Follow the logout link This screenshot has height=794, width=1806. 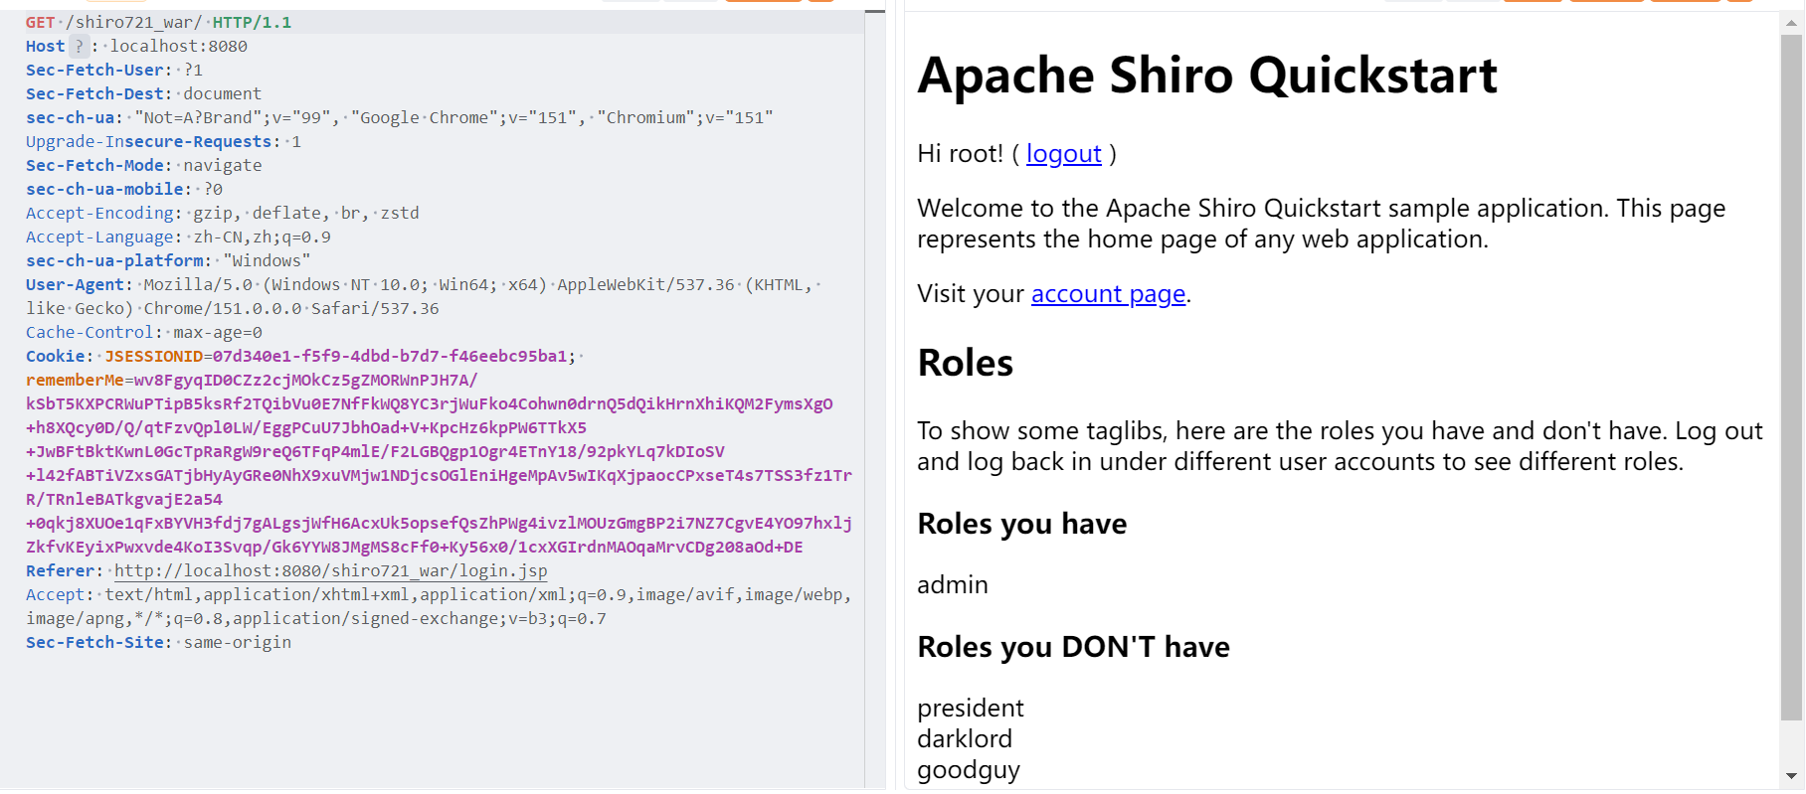(x=1063, y=154)
